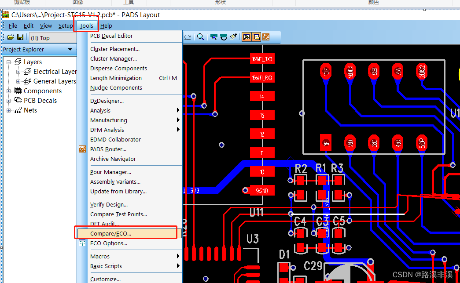This screenshot has height=283, width=460.
Task: Close the Tools menu
Action: 86,26
